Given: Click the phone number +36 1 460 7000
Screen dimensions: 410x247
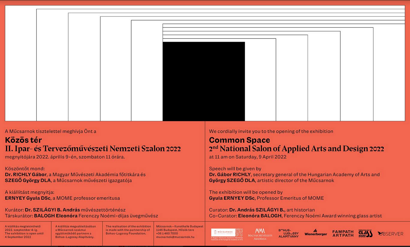Looking at the screenshot, I should pyautogui.click(x=167, y=234).
